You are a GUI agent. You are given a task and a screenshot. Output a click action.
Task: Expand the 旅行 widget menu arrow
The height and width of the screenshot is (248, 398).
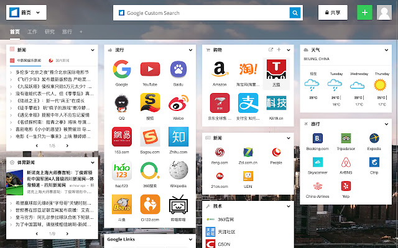(x=386, y=124)
